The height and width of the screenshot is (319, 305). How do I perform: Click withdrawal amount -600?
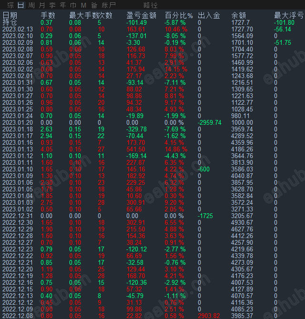point(203,169)
